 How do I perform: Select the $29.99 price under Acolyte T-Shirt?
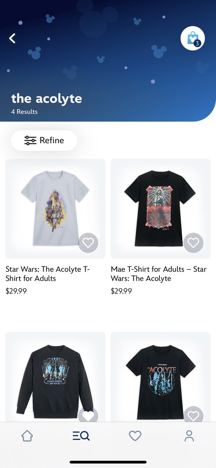pyautogui.click(x=16, y=291)
